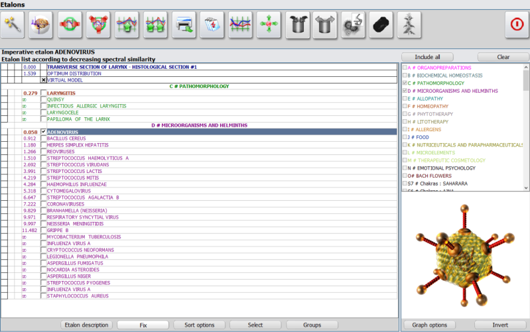530x332 pixels.
Task: Open Graph options below the virus image
Action: tap(430, 325)
